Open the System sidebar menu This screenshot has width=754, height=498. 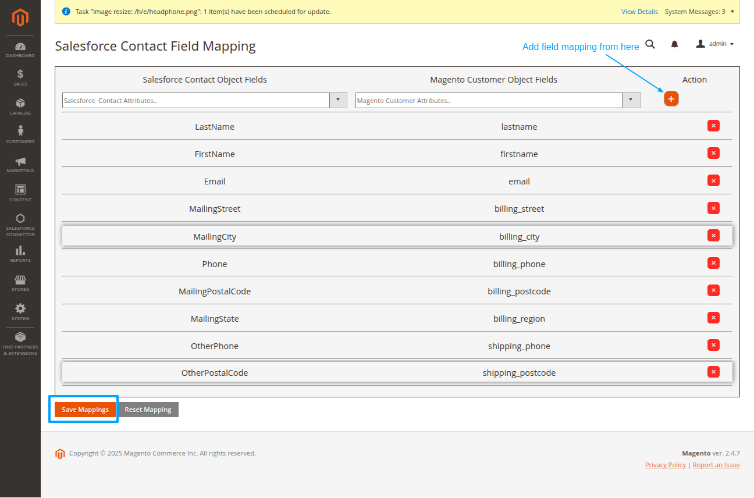[x=20, y=311]
